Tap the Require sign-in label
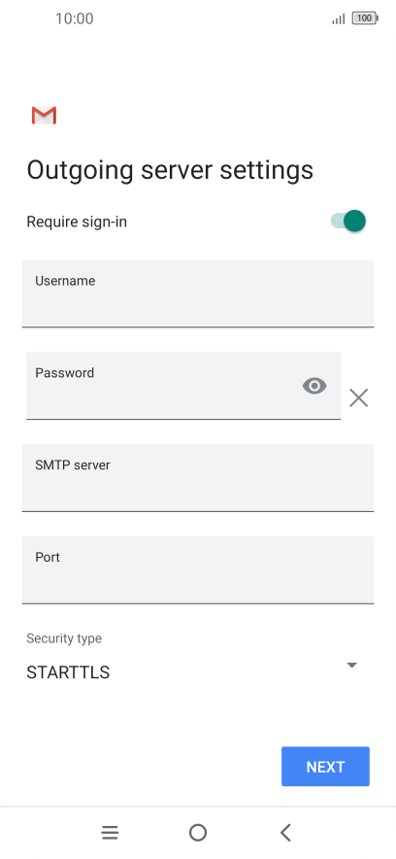This screenshot has width=396, height=859. (77, 222)
